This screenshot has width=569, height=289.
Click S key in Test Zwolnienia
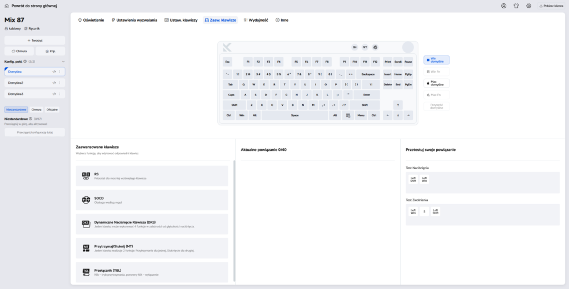tap(424, 211)
